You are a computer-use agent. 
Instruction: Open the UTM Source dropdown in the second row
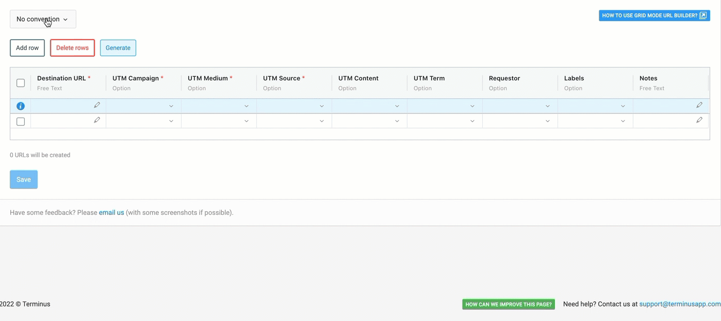pos(321,121)
